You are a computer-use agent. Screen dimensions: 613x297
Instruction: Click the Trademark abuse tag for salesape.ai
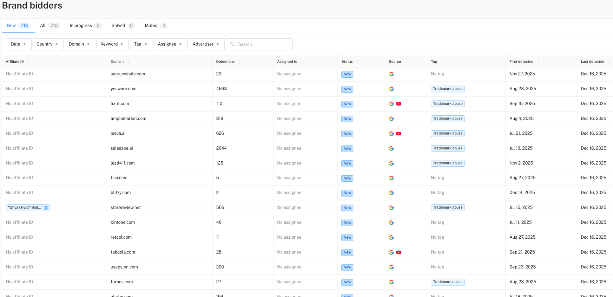[448, 148]
